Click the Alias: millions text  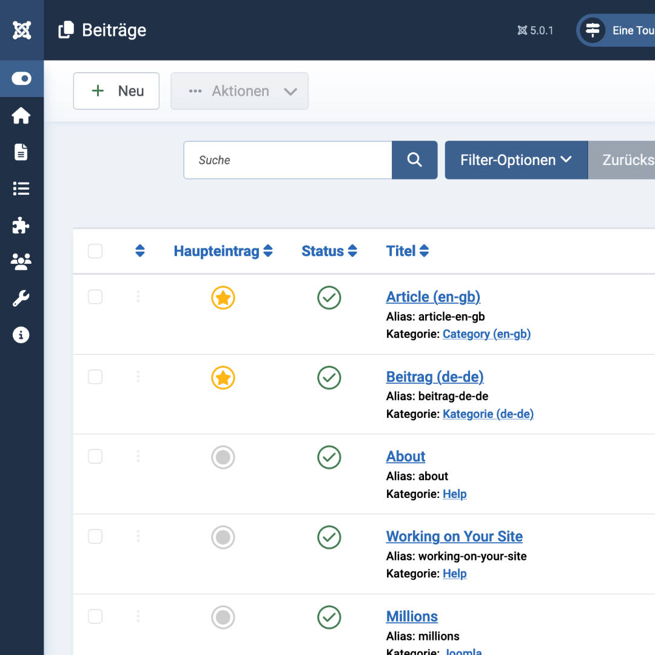pos(423,636)
